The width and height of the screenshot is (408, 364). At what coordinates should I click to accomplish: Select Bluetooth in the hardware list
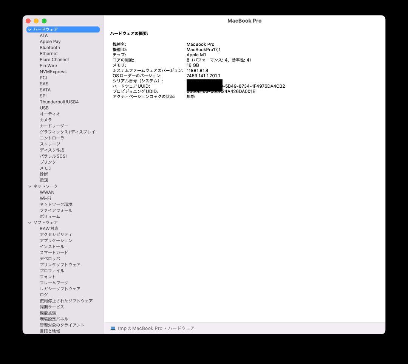point(49,48)
